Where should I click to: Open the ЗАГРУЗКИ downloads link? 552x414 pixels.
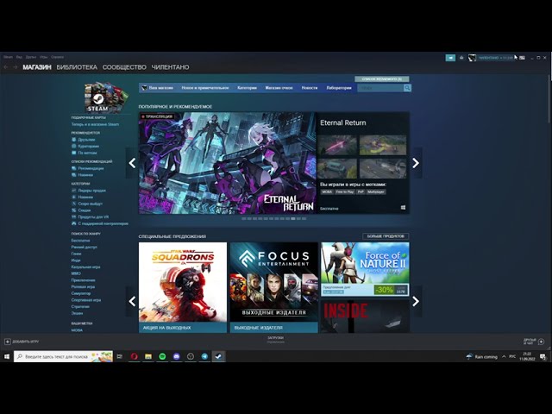tap(275, 338)
